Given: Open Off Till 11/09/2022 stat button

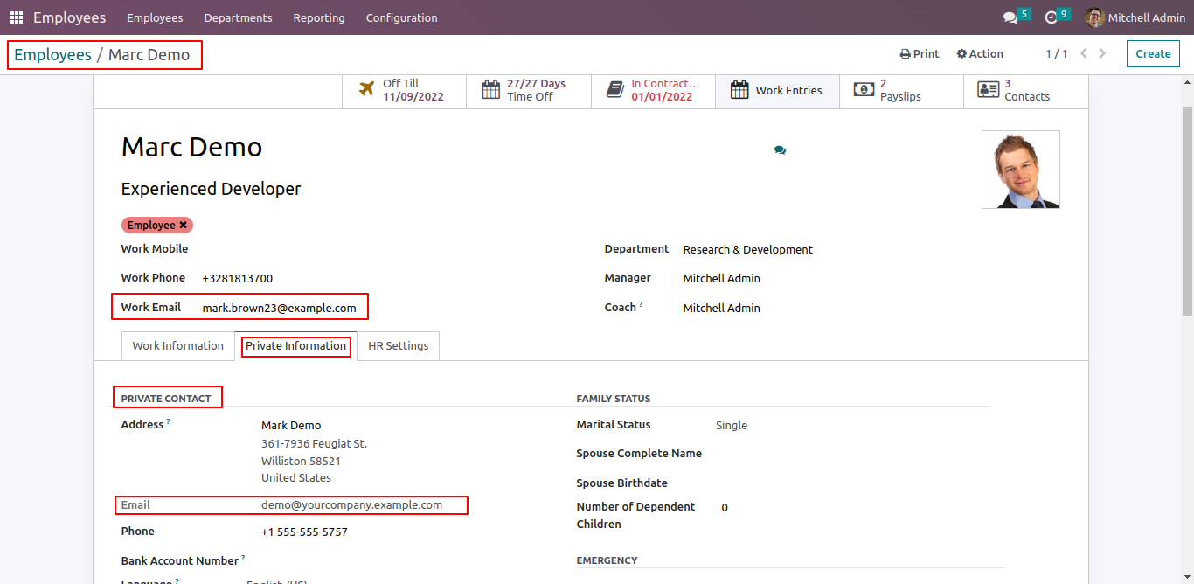Looking at the screenshot, I should (x=404, y=90).
